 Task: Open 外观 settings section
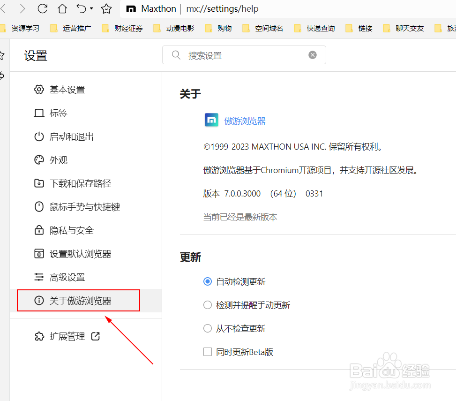(x=59, y=160)
